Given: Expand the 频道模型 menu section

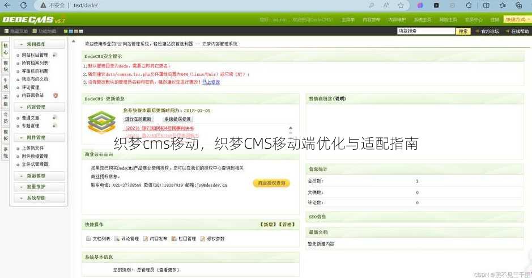Looking at the screenshot, I should 39,176.
